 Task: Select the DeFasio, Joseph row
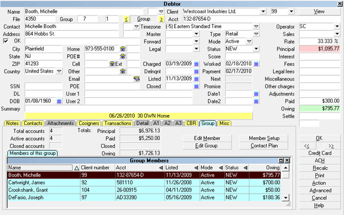point(144,197)
